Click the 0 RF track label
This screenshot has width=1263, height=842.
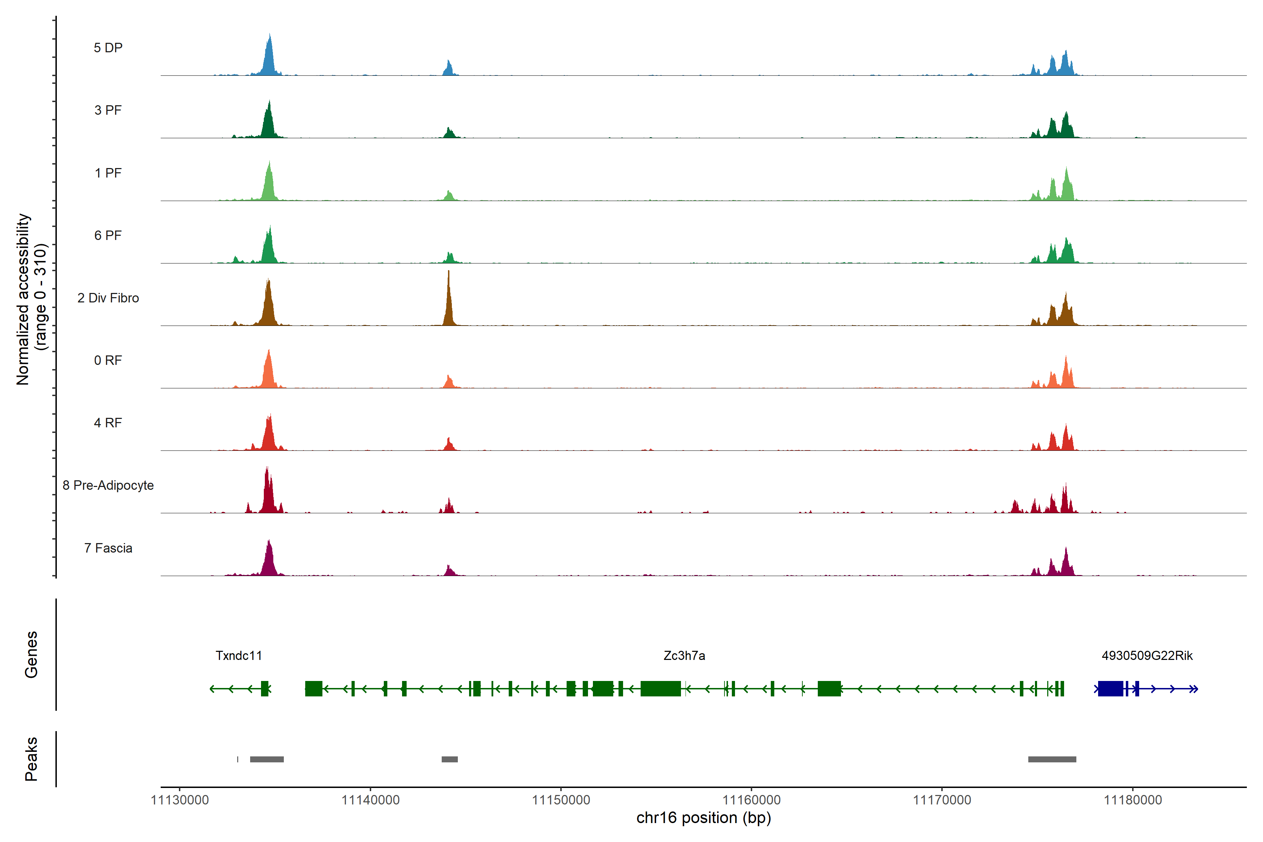[x=108, y=360]
